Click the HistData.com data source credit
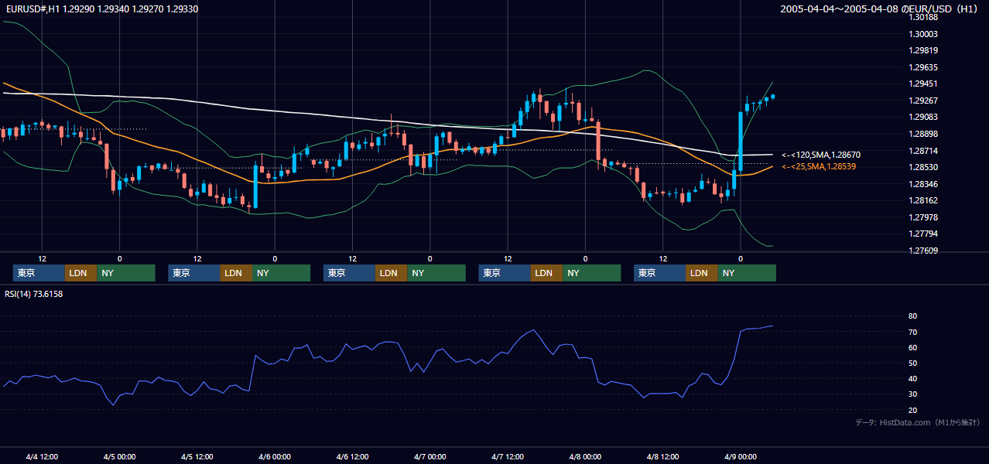This screenshot has width=989, height=464. tap(918, 422)
